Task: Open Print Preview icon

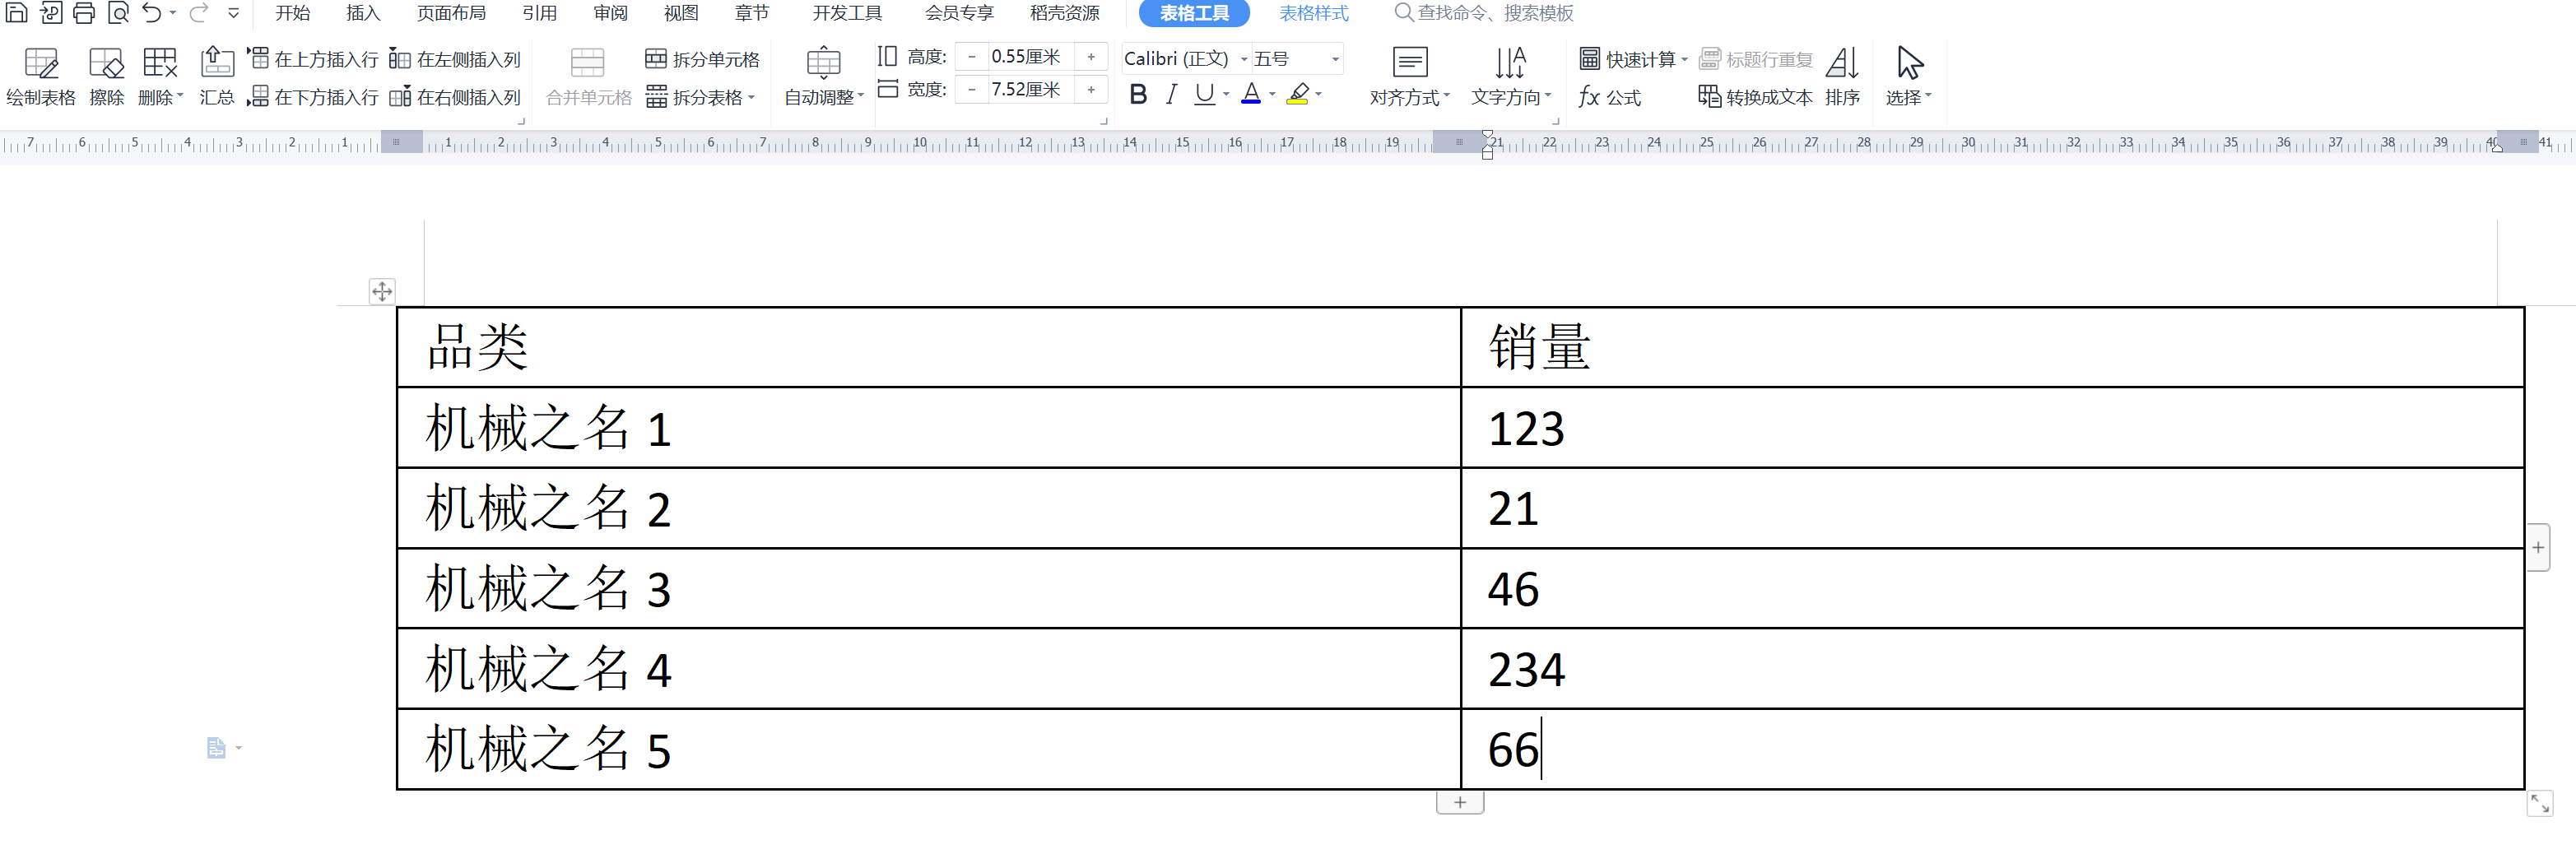Action: [x=118, y=13]
